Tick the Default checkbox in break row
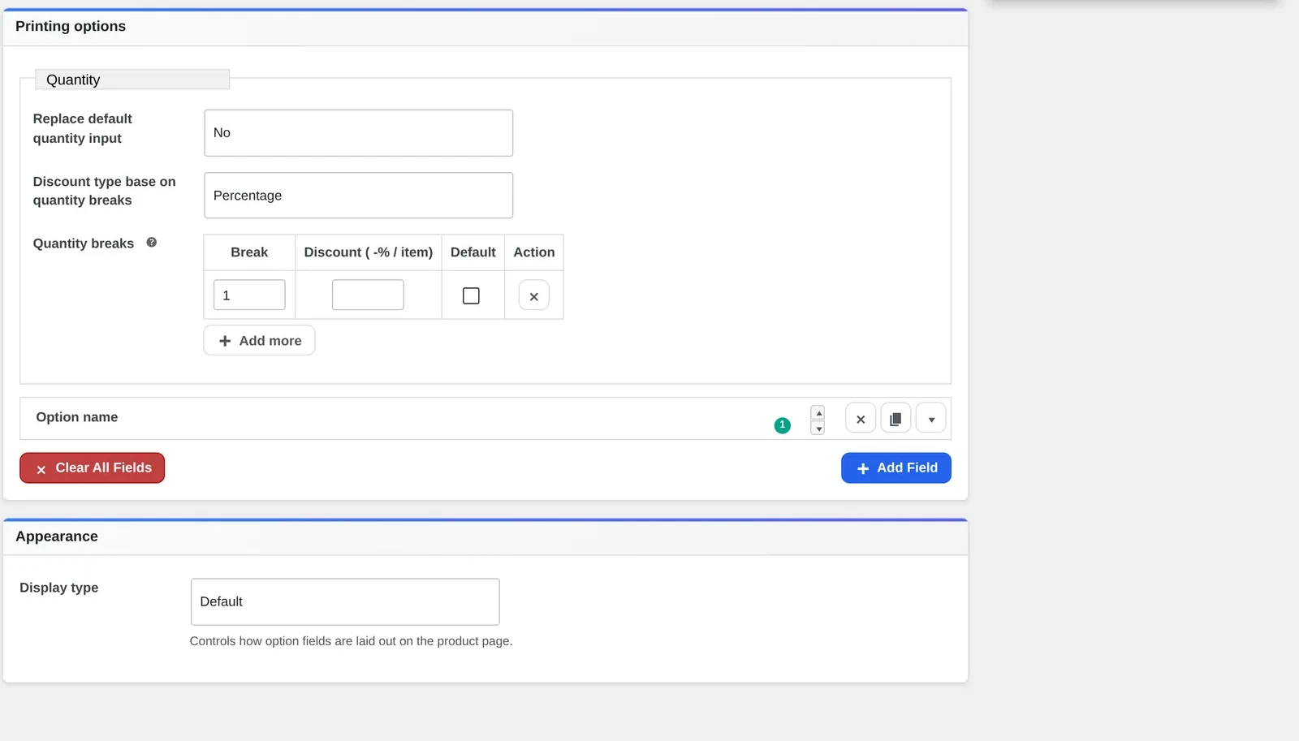 pos(471,295)
